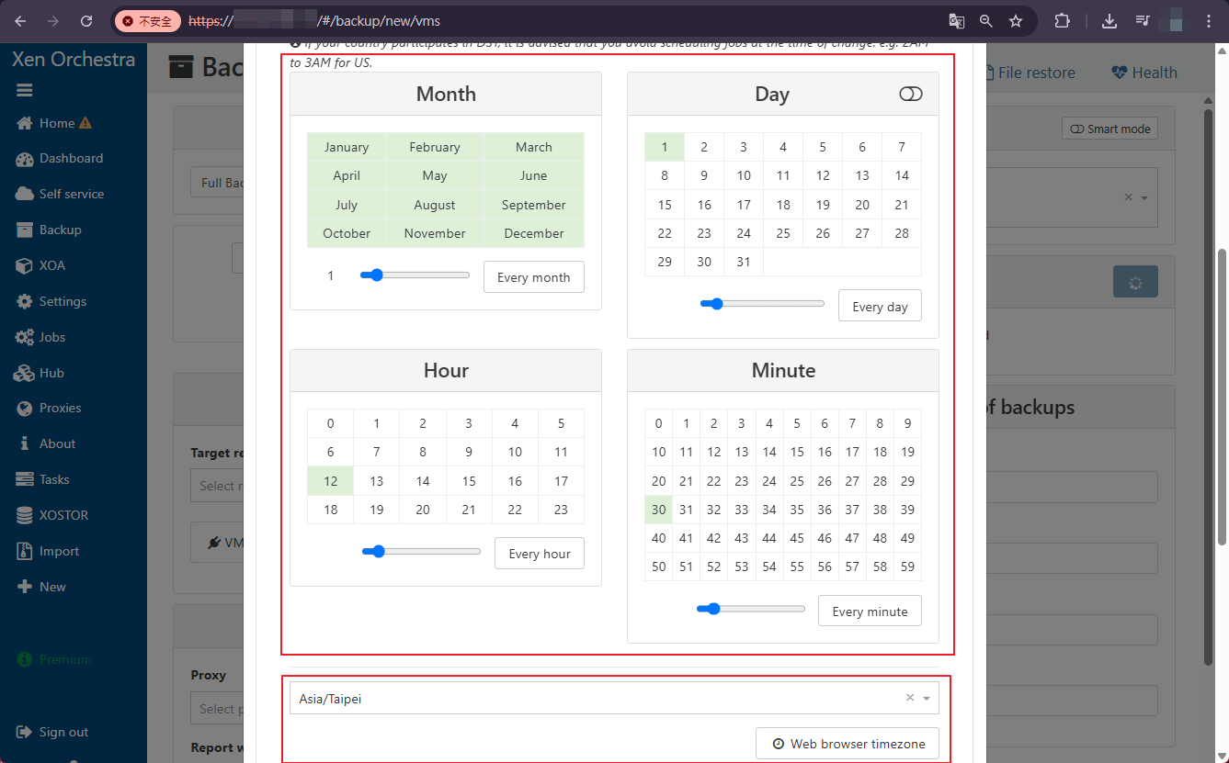This screenshot has height=763, width=1229.
Task: Clear timezone with the x icon
Action: click(909, 698)
